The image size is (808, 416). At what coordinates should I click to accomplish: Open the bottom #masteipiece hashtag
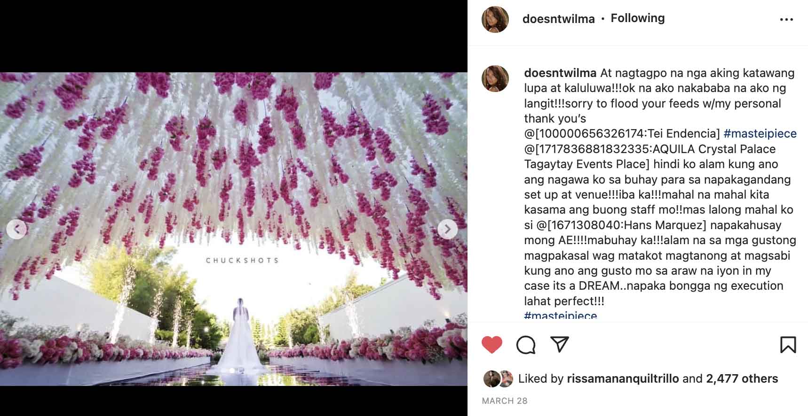(561, 315)
